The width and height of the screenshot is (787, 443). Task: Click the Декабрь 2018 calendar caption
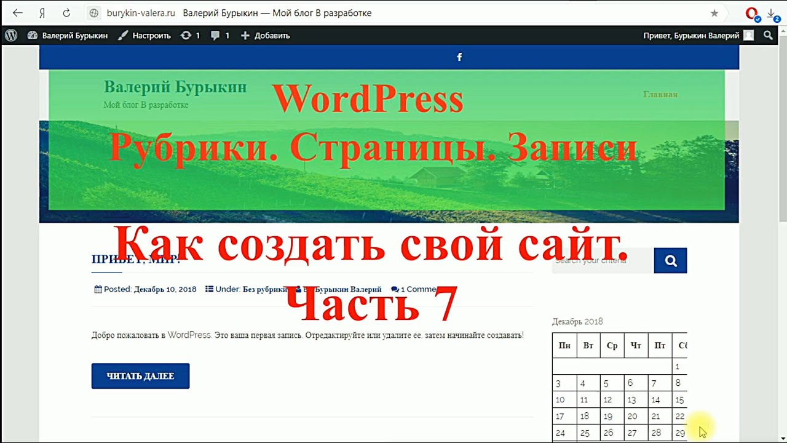pos(577,322)
